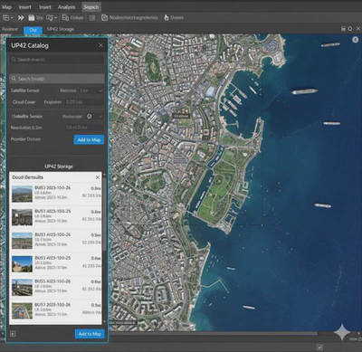Click the highlighted lower search field
Screen dimensions: 362x352
click(x=57, y=79)
